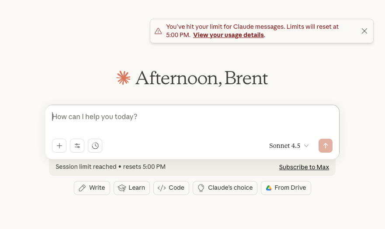Click the plus attachment icon
Screen dimensions: 385x229
pos(59,146)
